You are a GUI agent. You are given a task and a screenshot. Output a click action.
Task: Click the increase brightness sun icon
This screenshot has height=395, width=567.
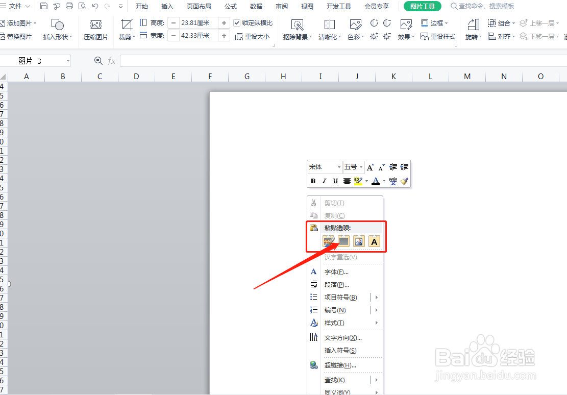[374, 36]
